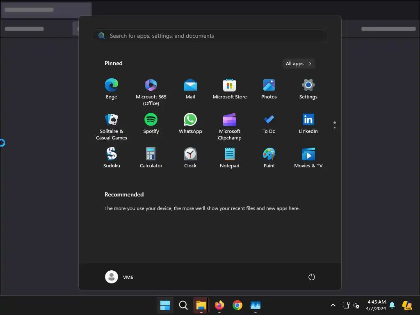Viewport: 420px width, 315px height.
Task: Click the Windows Start button on taskbar
Action: [x=165, y=305]
